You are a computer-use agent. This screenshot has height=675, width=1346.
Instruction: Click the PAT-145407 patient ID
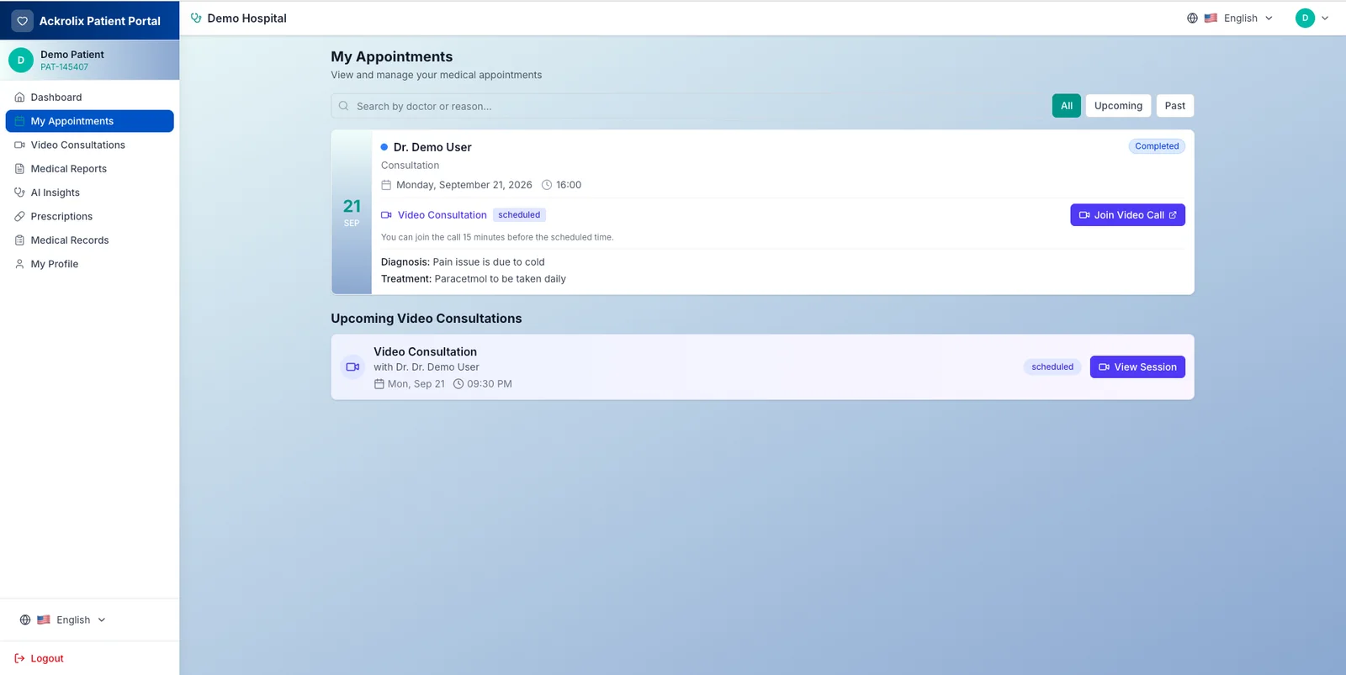(x=64, y=67)
